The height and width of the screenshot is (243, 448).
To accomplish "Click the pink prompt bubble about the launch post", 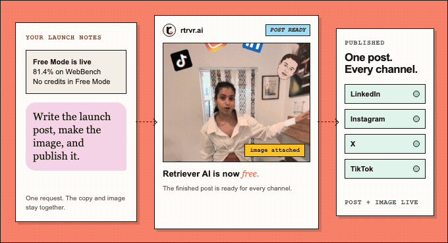I will pos(76,137).
